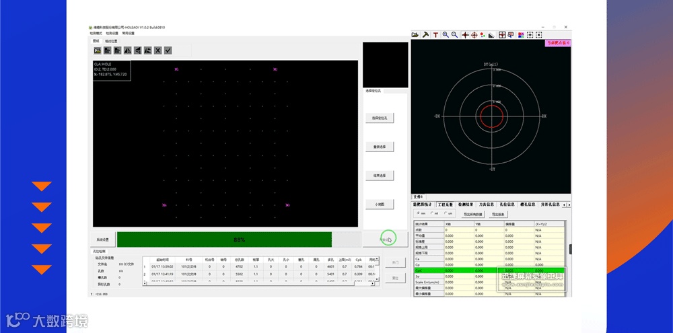Click the top-left magenta locating hole marker

tap(176, 69)
